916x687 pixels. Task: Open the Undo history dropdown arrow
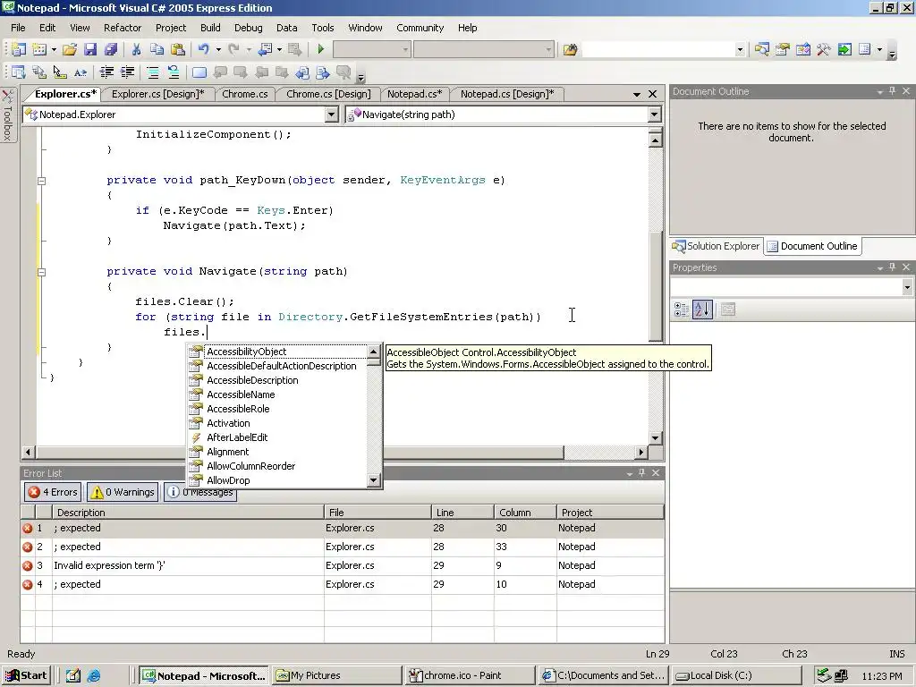[218, 50]
